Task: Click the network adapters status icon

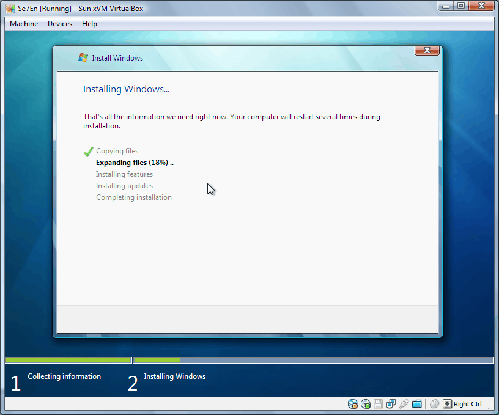Action: (391, 404)
